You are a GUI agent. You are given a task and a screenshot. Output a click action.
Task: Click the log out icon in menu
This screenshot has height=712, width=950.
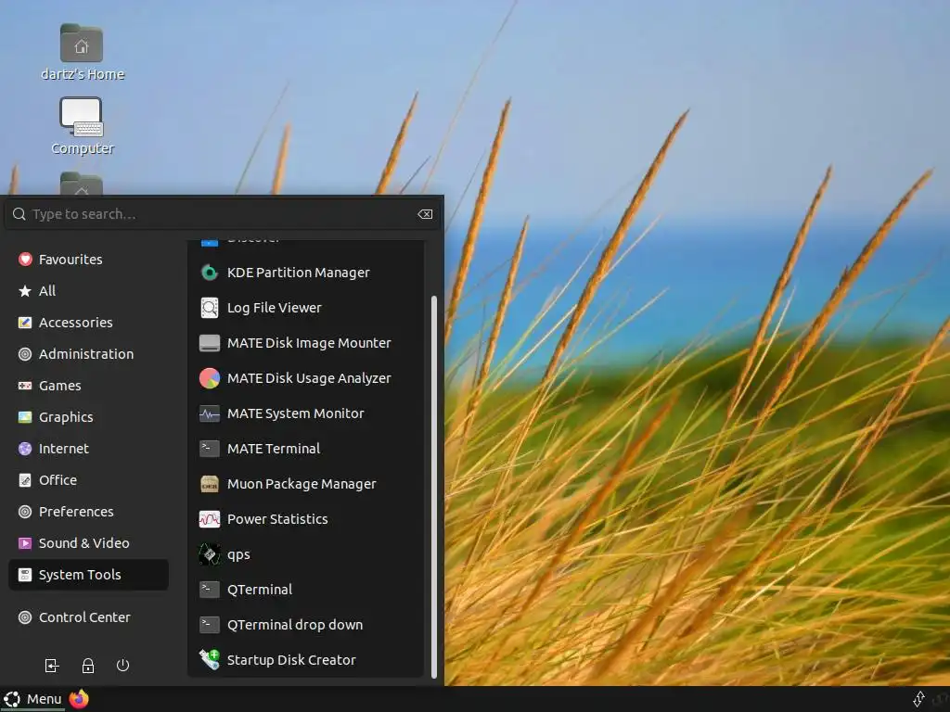52,666
